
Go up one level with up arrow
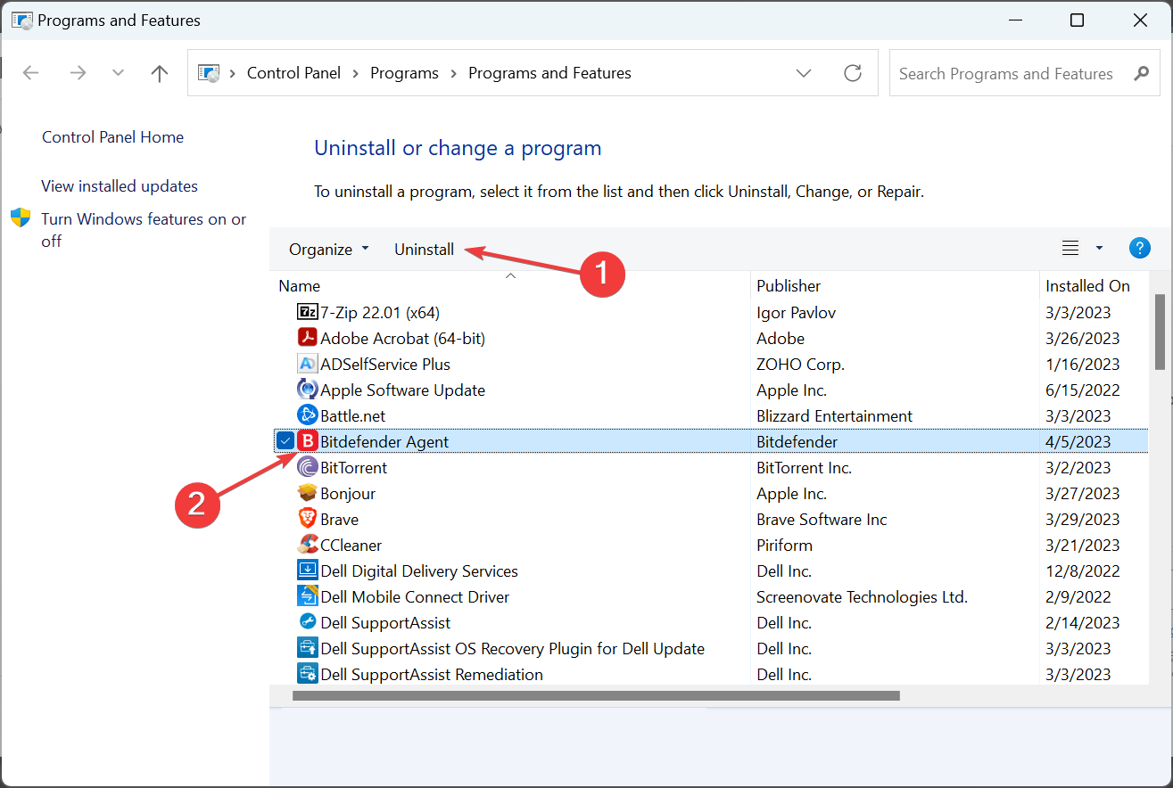[160, 73]
